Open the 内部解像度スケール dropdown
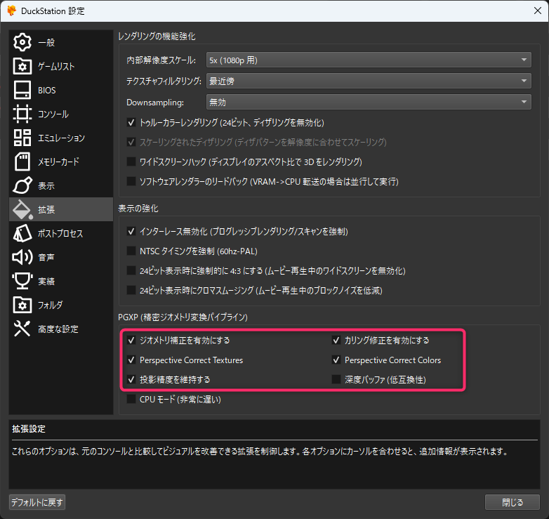 (369, 60)
